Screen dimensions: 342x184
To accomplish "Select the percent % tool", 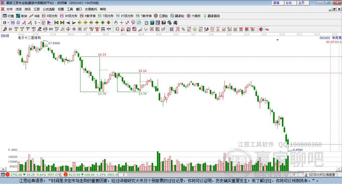I will point(183,29).
